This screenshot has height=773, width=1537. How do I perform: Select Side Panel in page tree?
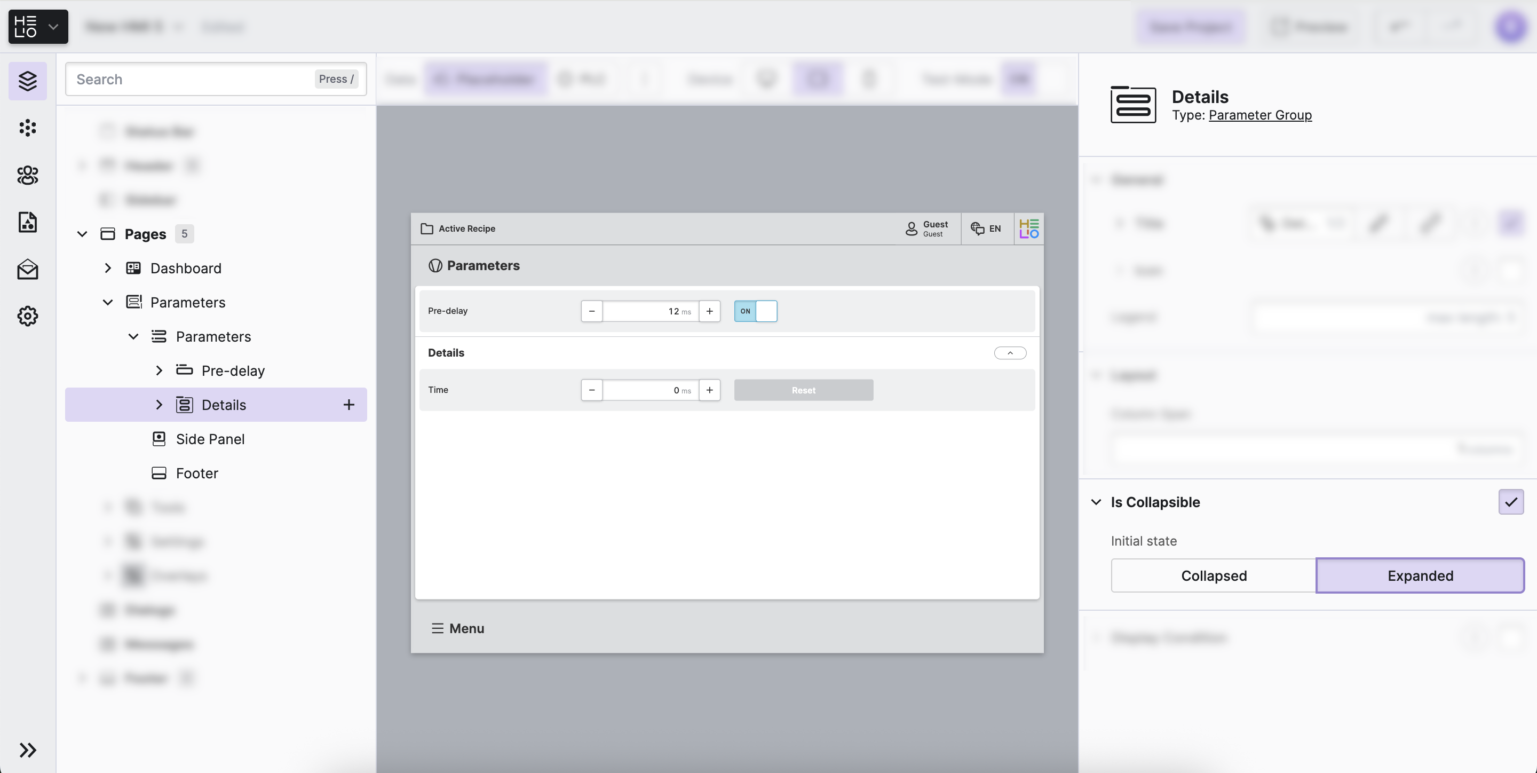(x=210, y=439)
